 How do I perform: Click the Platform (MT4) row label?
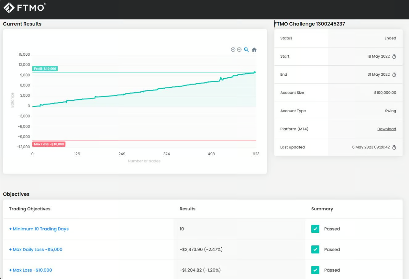[294, 129]
